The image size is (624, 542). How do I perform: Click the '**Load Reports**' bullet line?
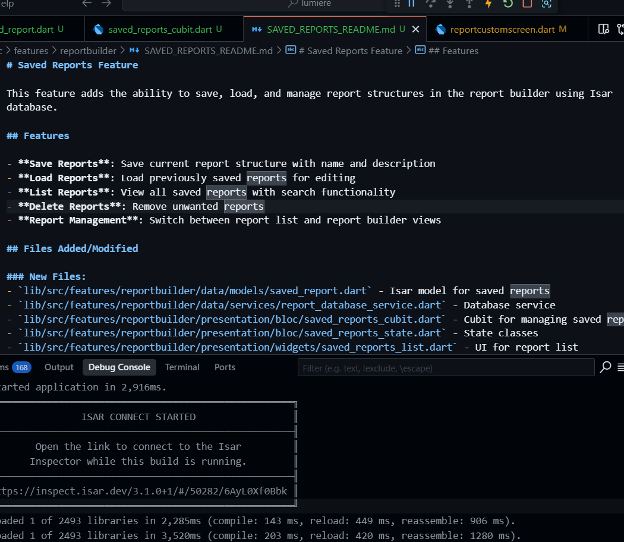click(x=181, y=178)
